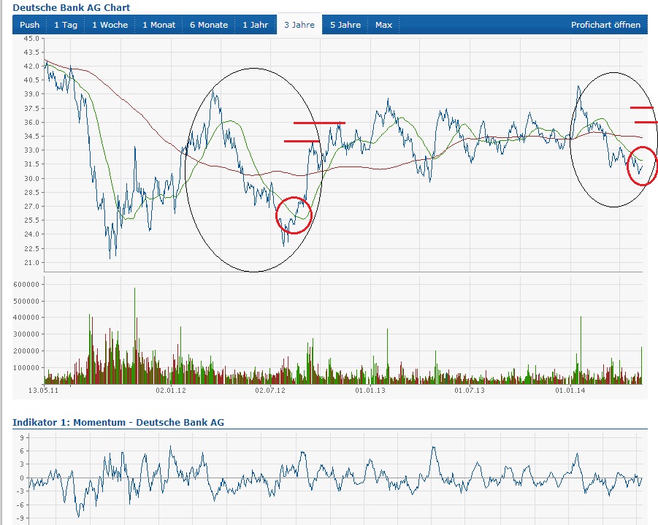The image size is (658, 525).
Task: Click the 01.01.14 date label
Action: [x=570, y=391]
